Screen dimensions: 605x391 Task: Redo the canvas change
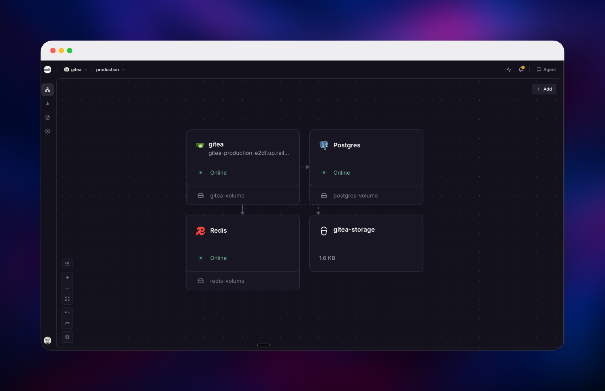(x=67, y=323)
